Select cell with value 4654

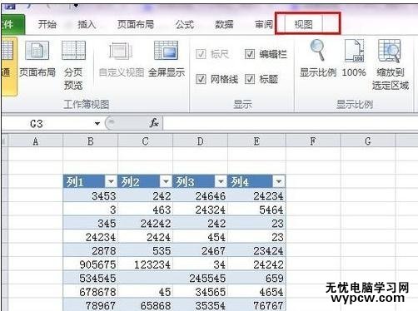coord(256,292)
